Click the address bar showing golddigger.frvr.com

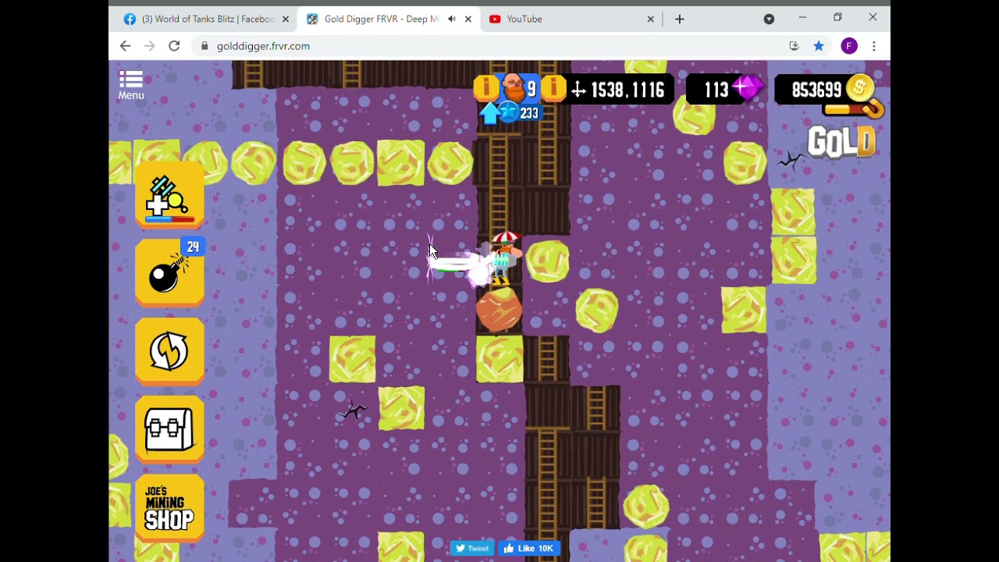point(492,46)
